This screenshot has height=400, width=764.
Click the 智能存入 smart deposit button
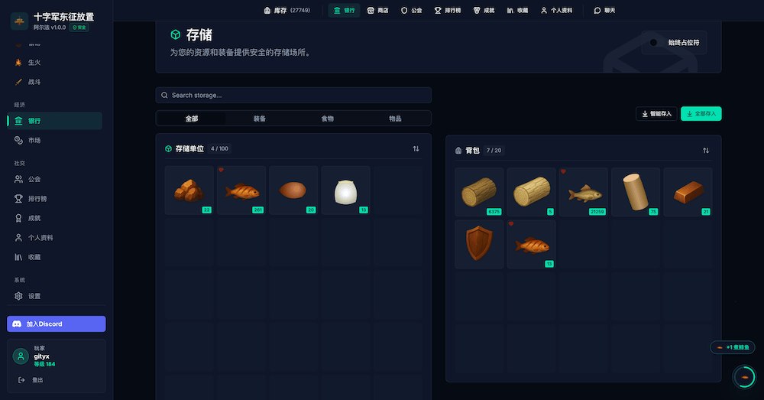point(656,114)
